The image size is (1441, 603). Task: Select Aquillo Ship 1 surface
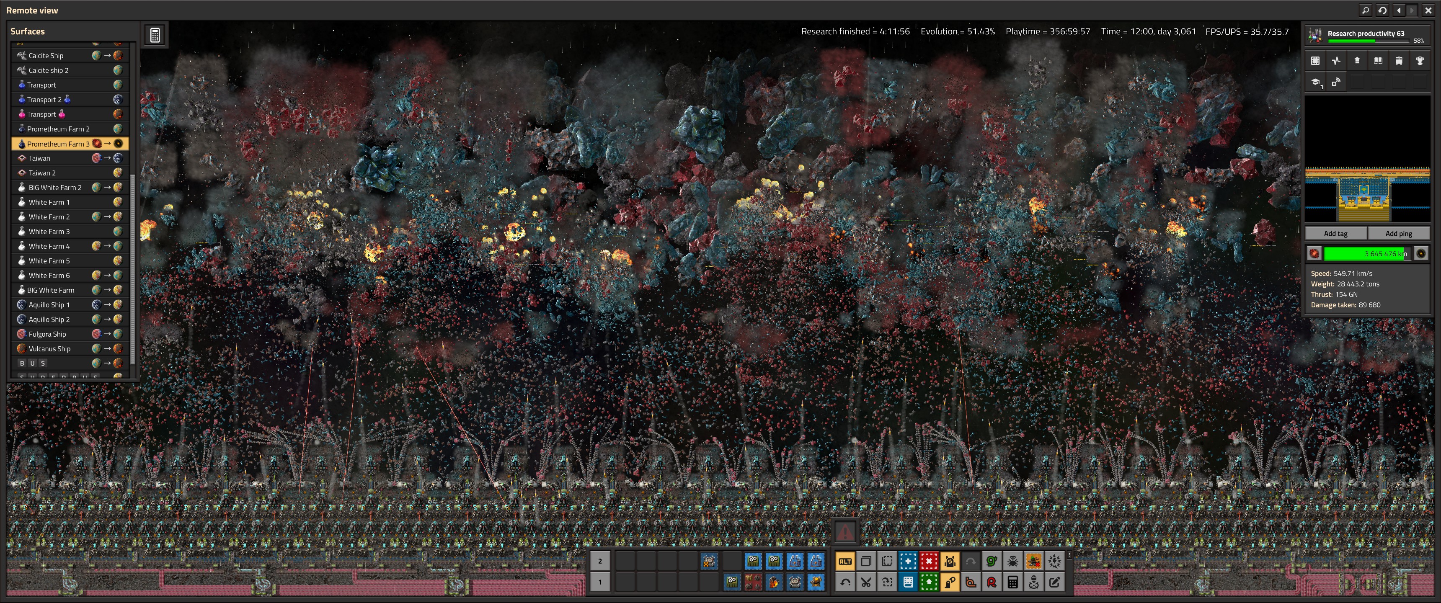tap(70, 305)
